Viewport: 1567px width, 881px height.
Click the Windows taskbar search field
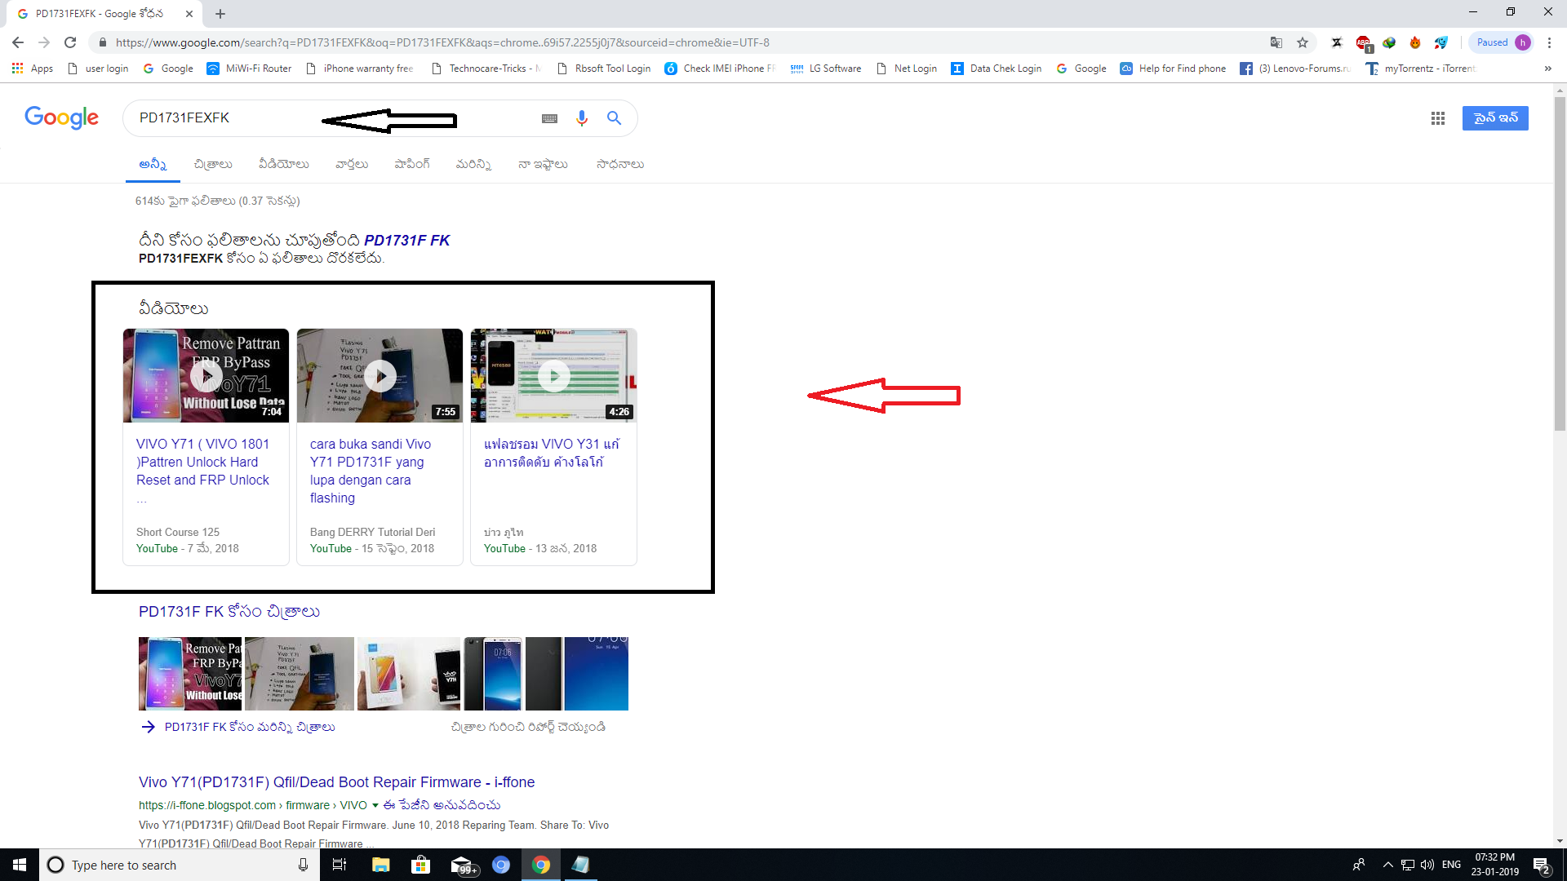pyautogui.click(x=179, y=865)
